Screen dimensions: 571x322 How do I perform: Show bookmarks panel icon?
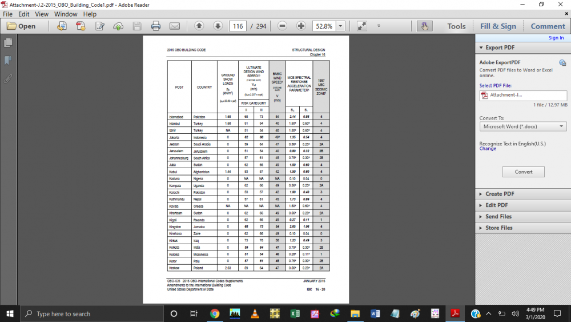(x=8, y=60)
